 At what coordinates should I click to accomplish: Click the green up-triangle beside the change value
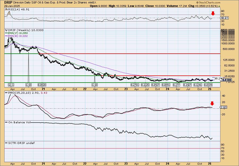tap(219, 6)
